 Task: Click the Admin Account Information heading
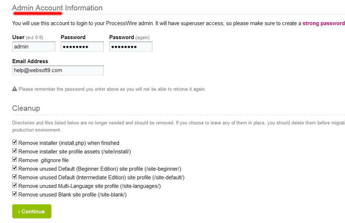tap(57, 8)
